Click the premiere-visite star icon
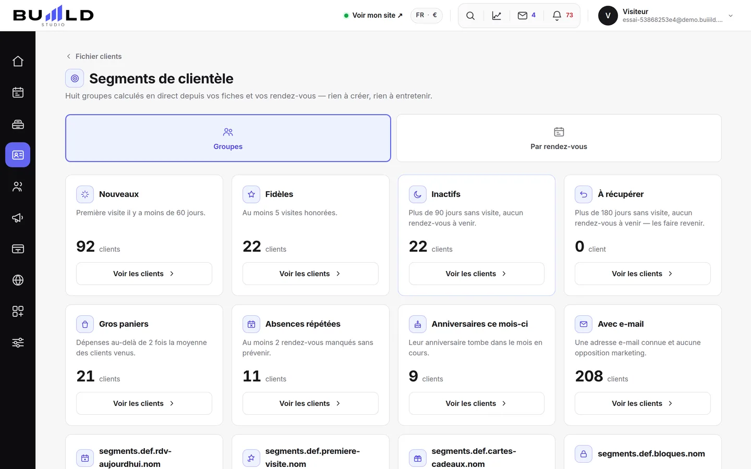 point(251,458)
